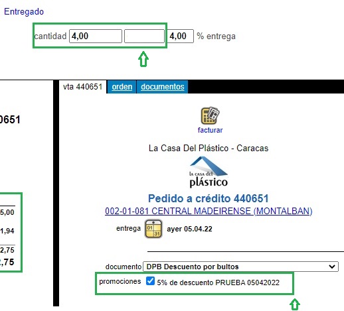Click the La Casa del Plástico logo
The image size is (344, 311).
pos(209,172)
